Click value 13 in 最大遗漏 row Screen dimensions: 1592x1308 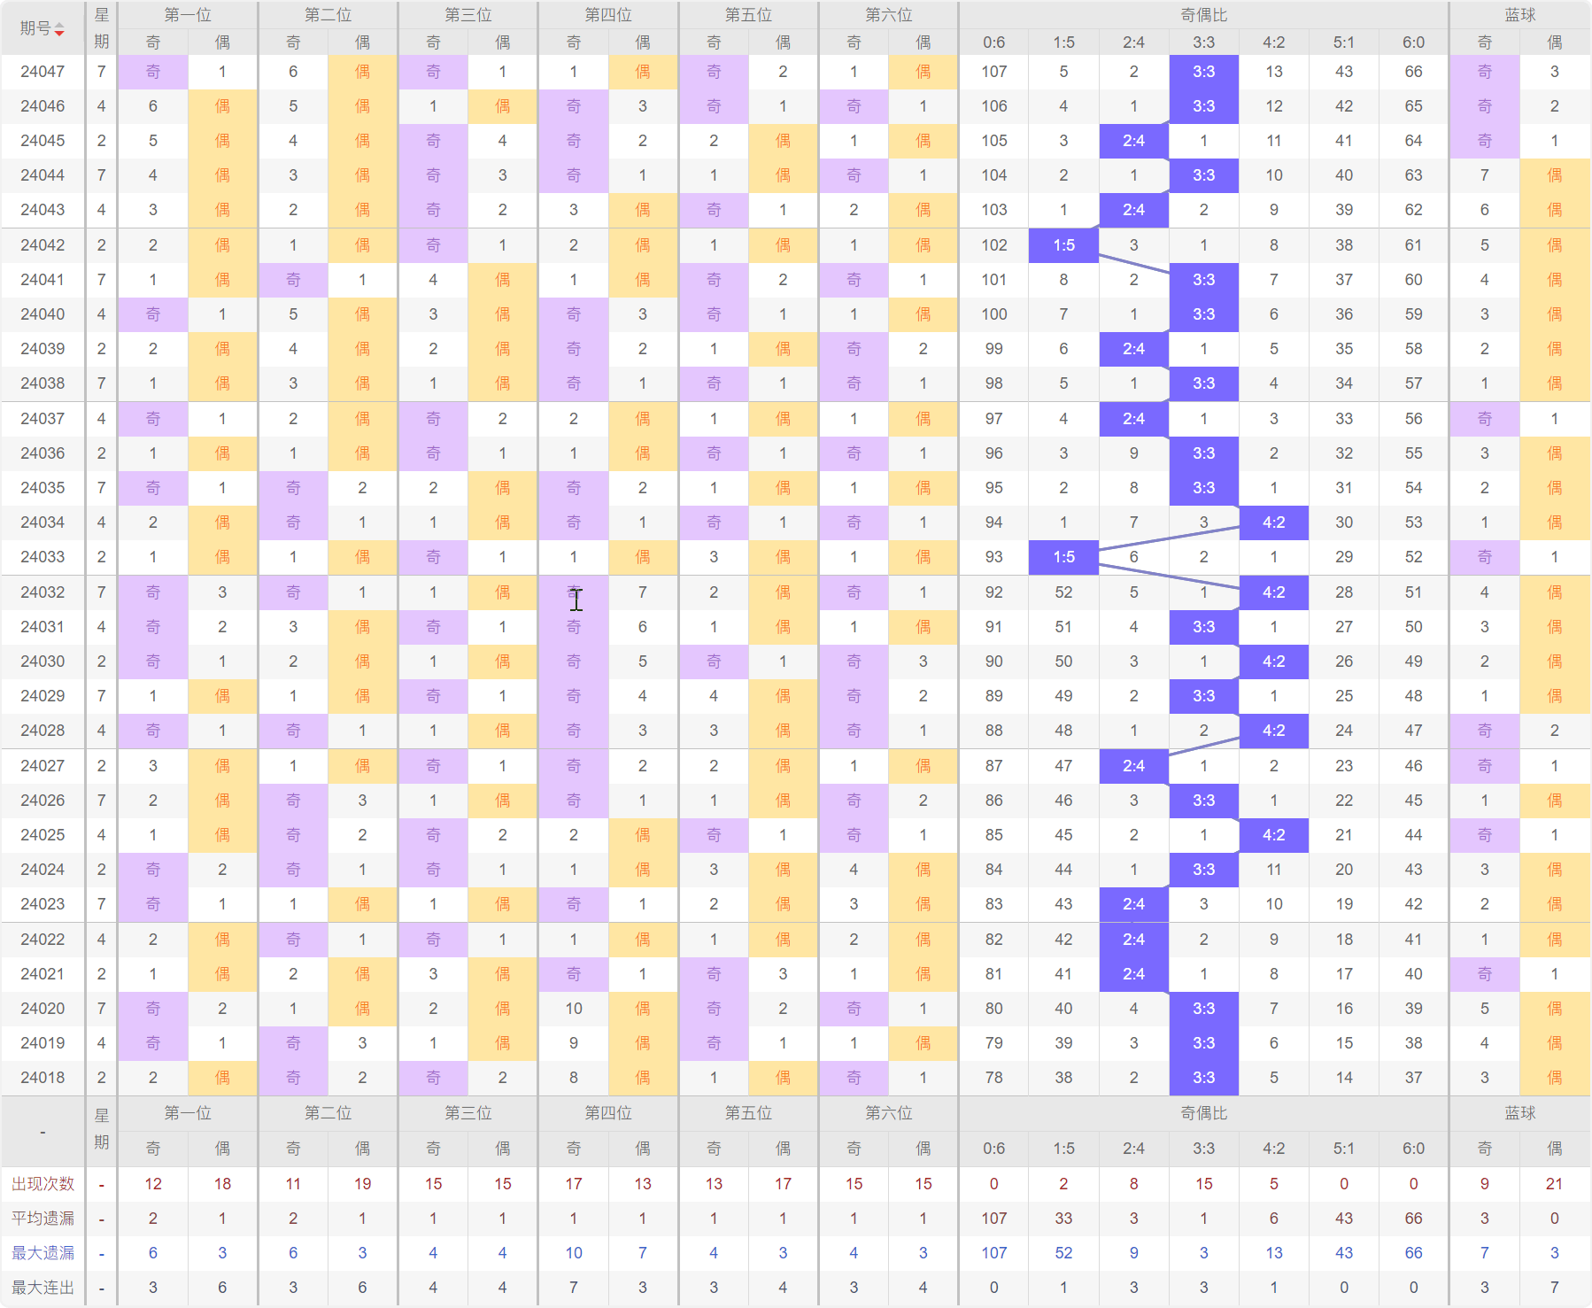point(1273,1253)
